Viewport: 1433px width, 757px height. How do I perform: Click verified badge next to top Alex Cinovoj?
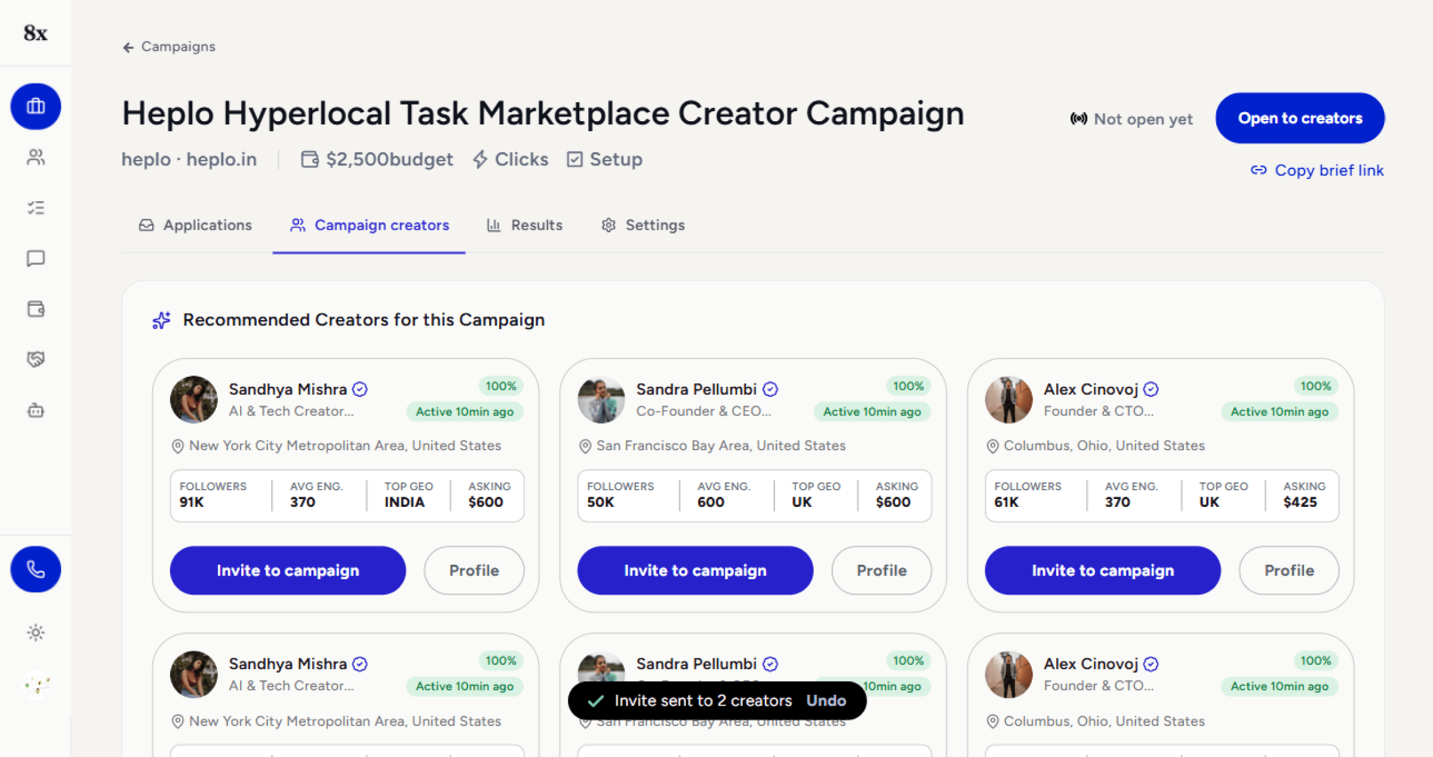[1151, 389]
